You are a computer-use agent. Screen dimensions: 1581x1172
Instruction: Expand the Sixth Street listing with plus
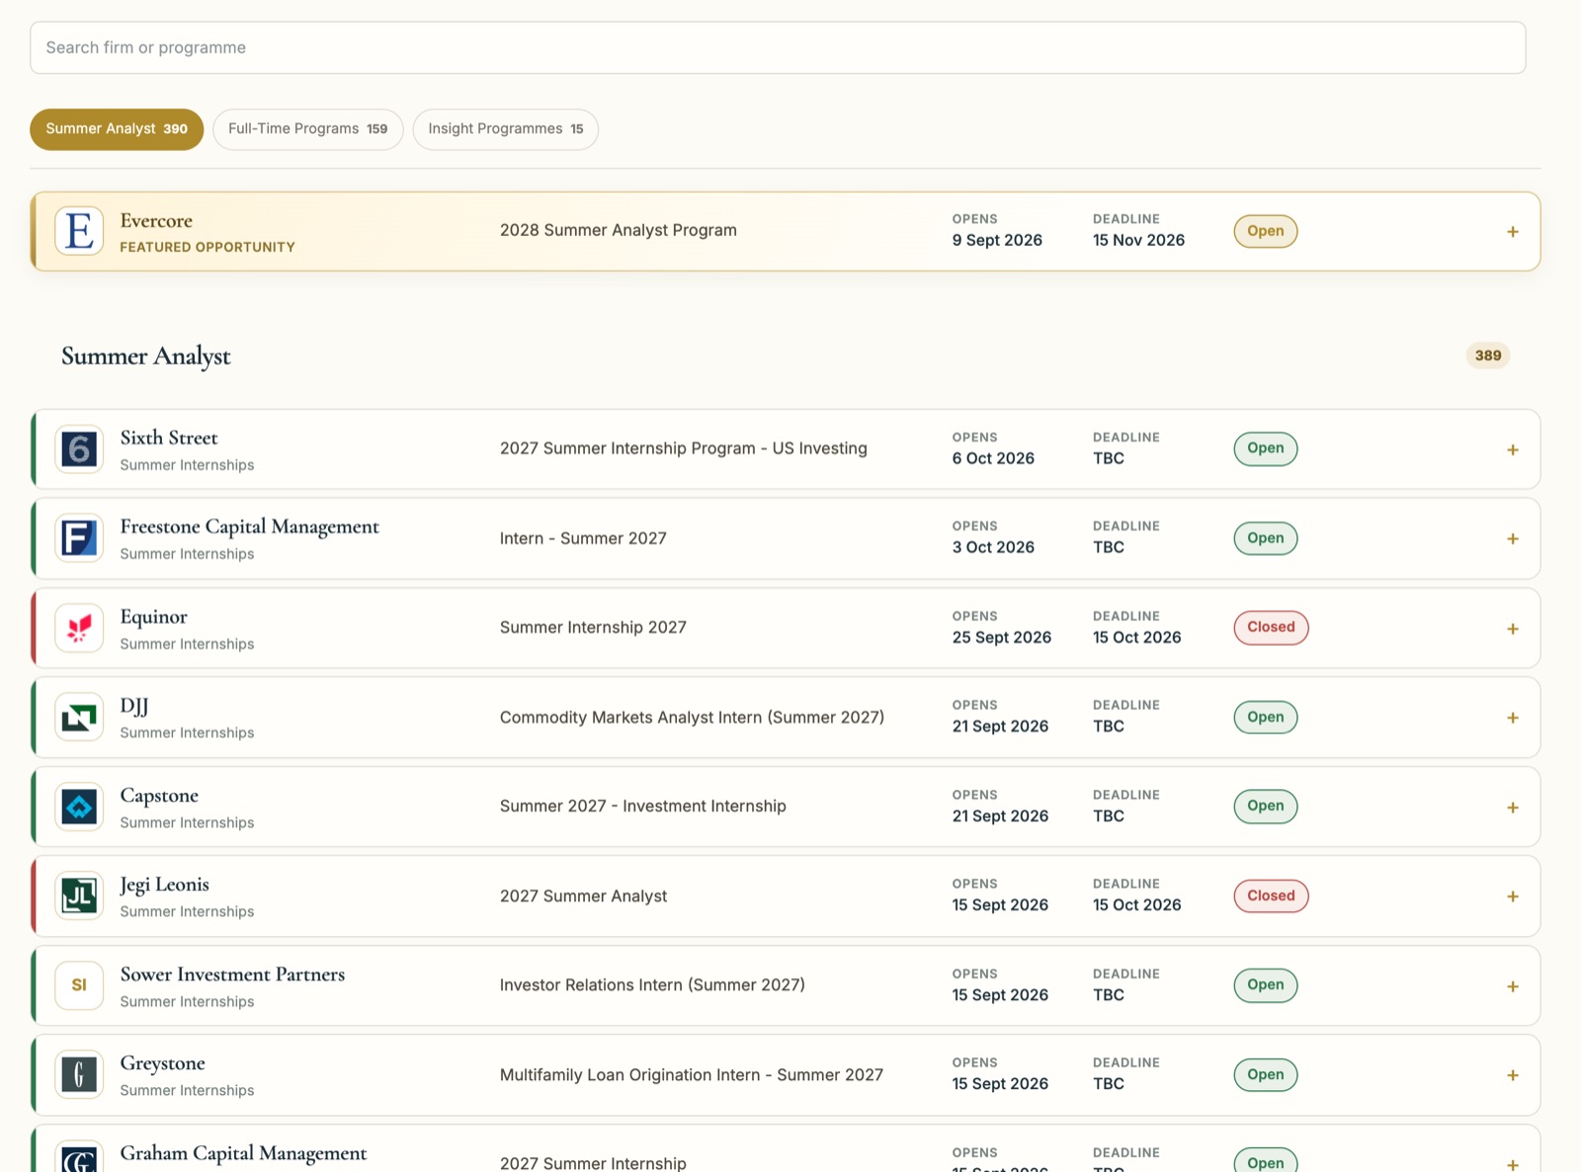[1512, 449]
